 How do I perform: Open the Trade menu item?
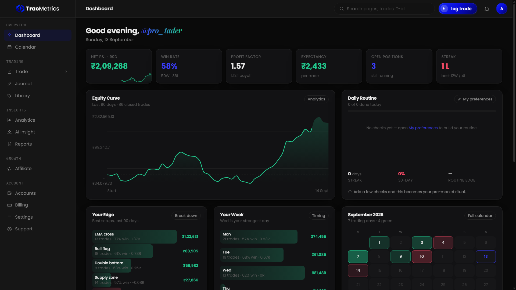click(x=38, y=72)
